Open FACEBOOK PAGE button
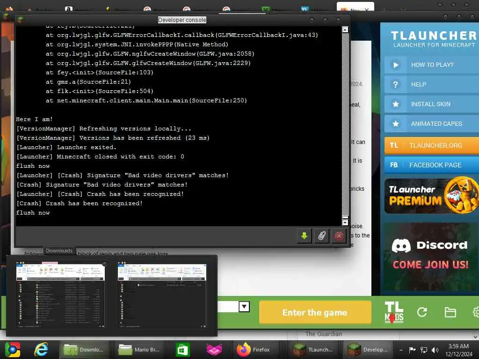This screenshot has width=479, height=359. (x=432, y=165)
